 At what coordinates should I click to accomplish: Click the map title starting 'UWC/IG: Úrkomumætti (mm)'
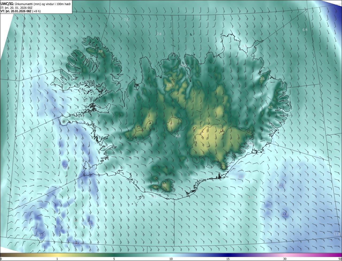tap(36, 3)
